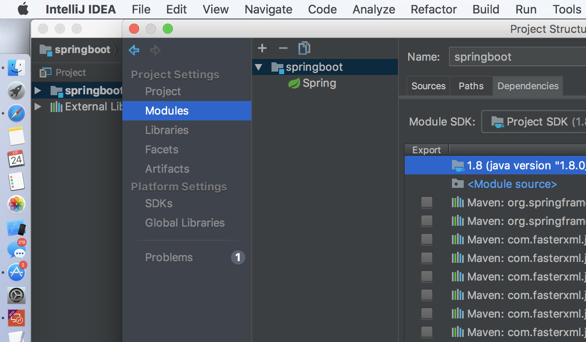This screenshot has width=586, height=342.
Task: Click the External Libraries icon in the project tree
Action: click(x=56, y=107)
